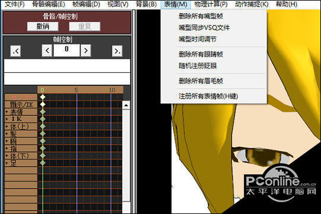Choose 注册所有表情帧(H键) menu entry
The height and width of the screenshot is (214, 321).
[x=208, y=96]
